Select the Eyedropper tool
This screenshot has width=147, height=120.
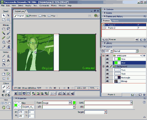click(4, 47)
